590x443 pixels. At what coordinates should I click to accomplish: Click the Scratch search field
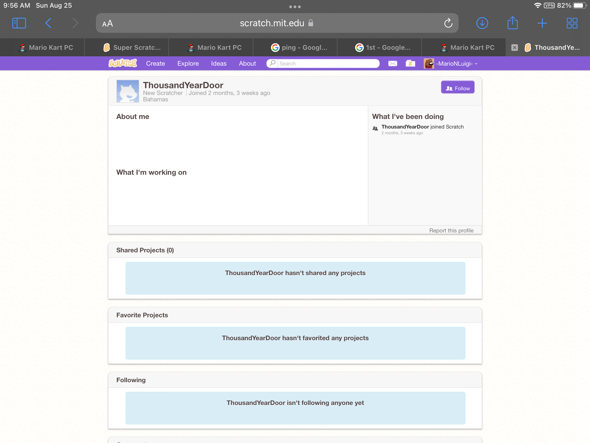[329, 63]
